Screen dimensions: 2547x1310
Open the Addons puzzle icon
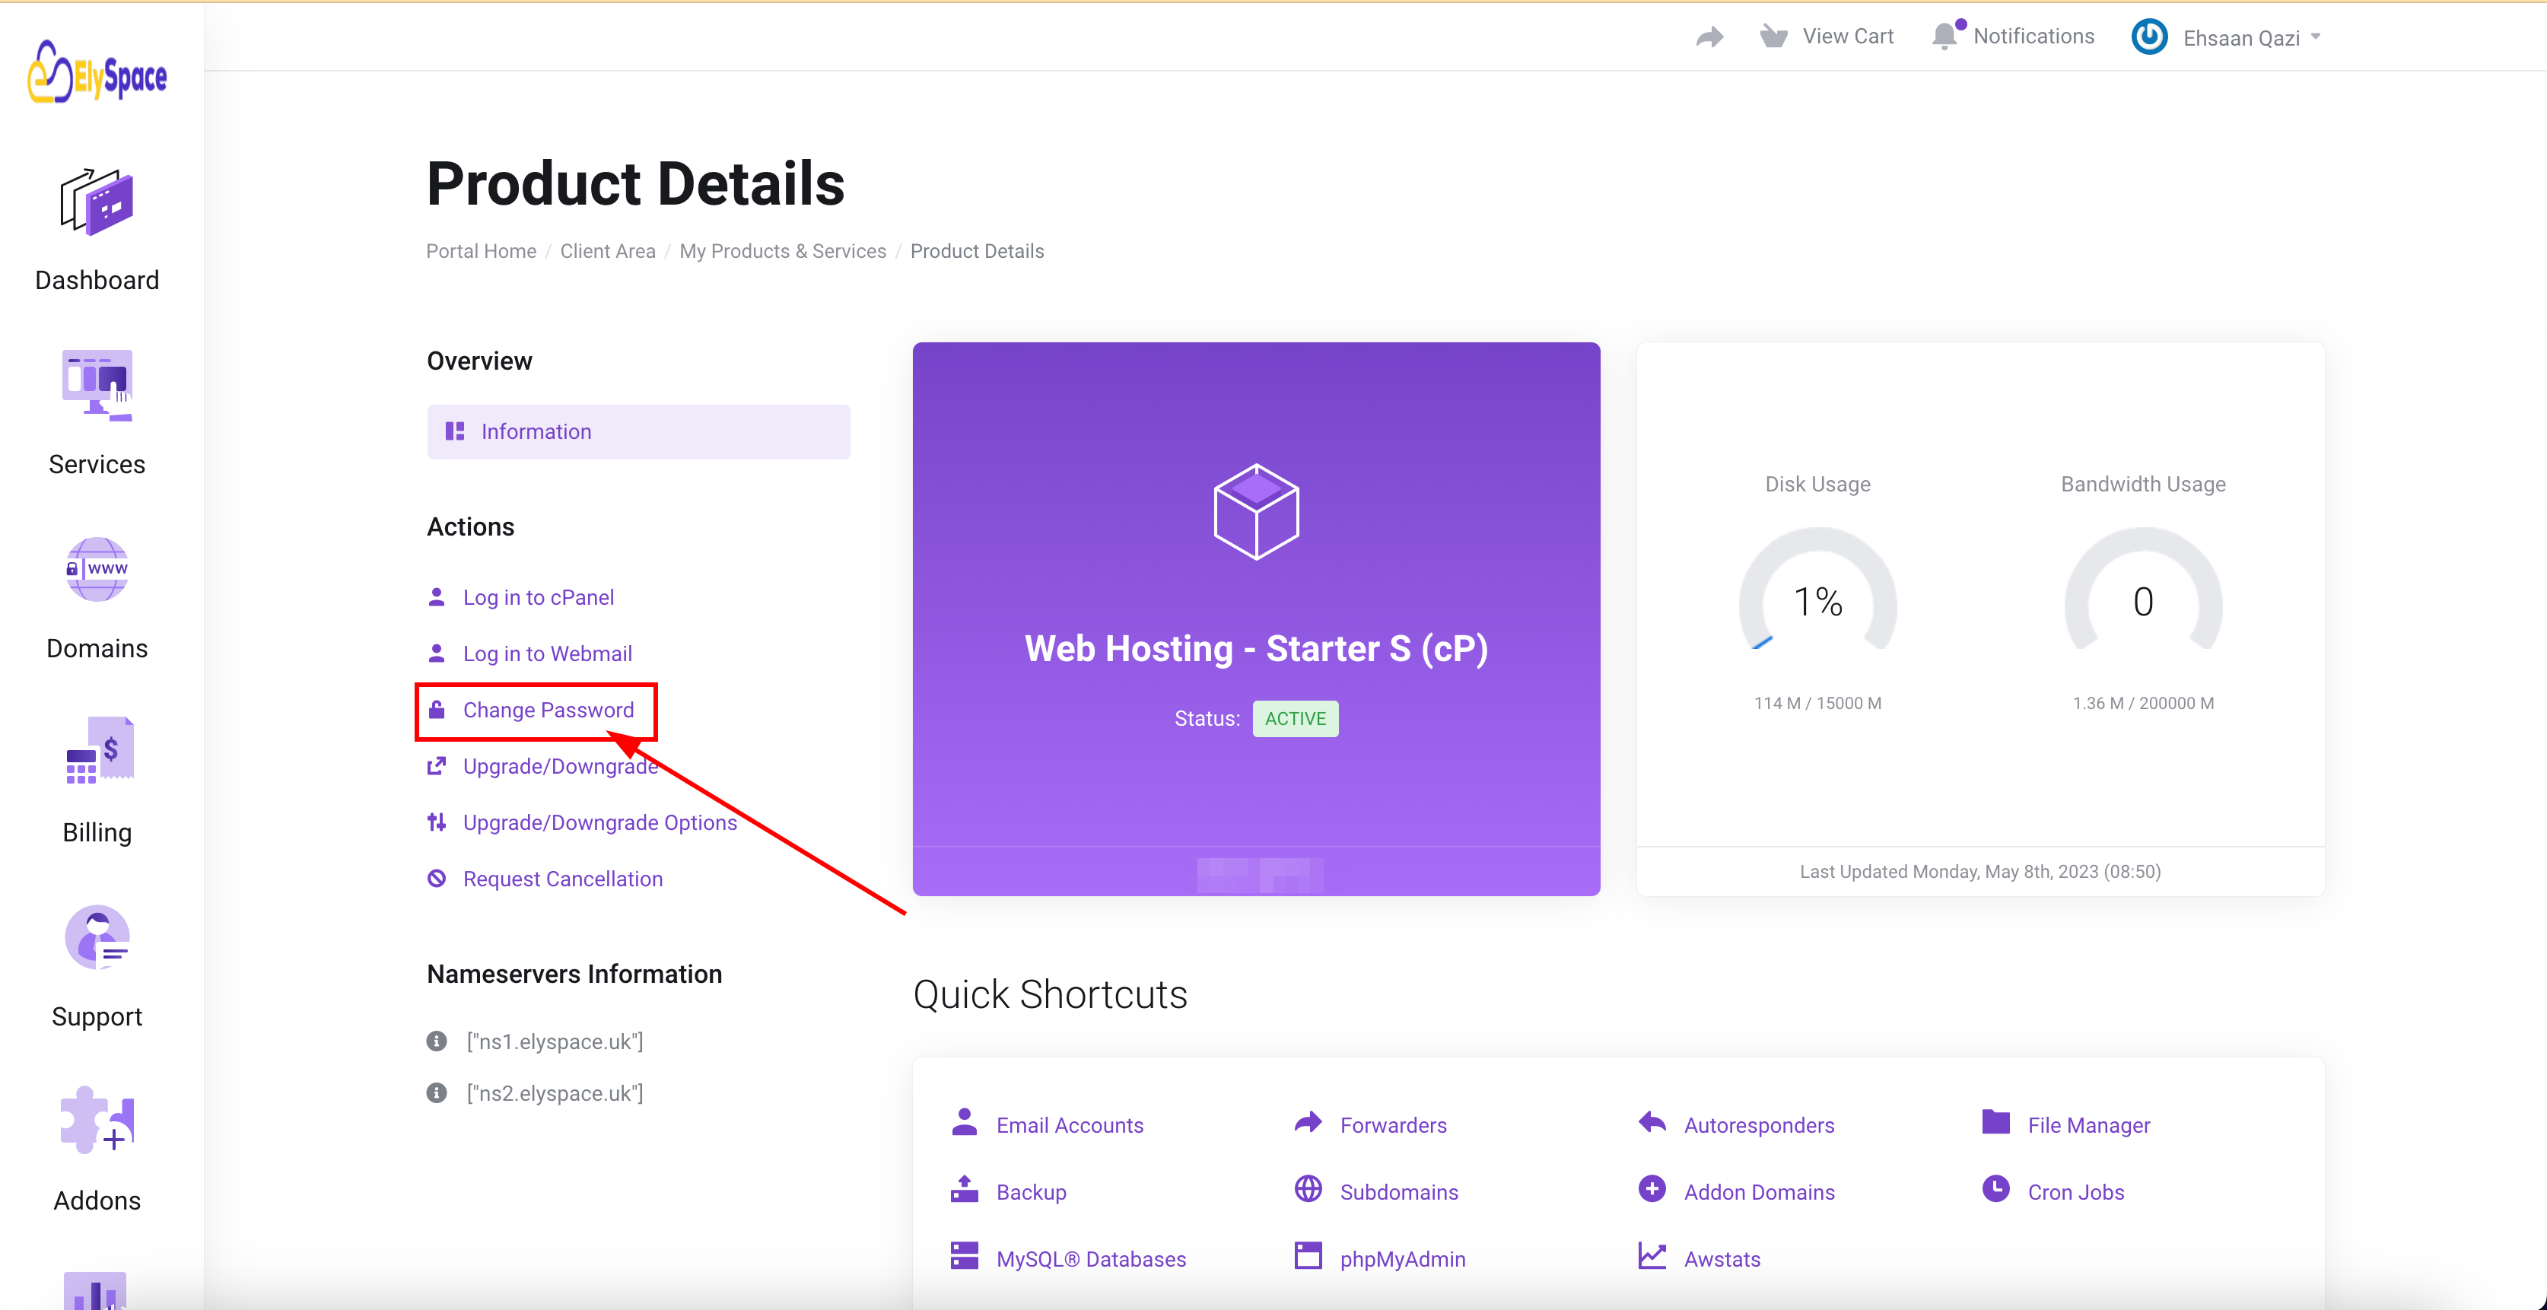pos(97,1120)
